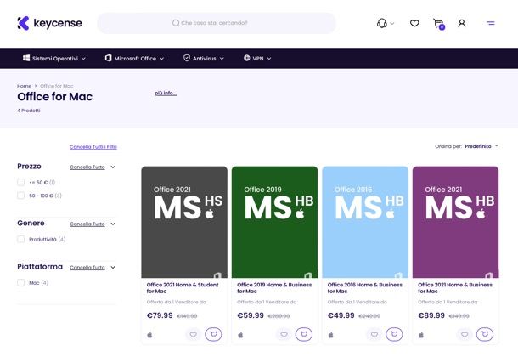Click the 4 Prodotti count text
Viewport: 518px width, 363px height.
tap(29, 111)
